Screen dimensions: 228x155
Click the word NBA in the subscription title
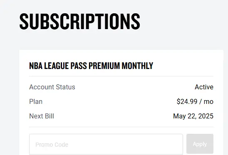click(36, 66)
